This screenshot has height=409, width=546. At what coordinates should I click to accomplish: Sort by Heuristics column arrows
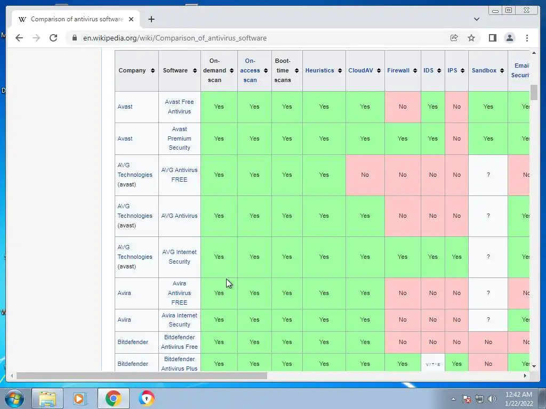tap(340, 71)
